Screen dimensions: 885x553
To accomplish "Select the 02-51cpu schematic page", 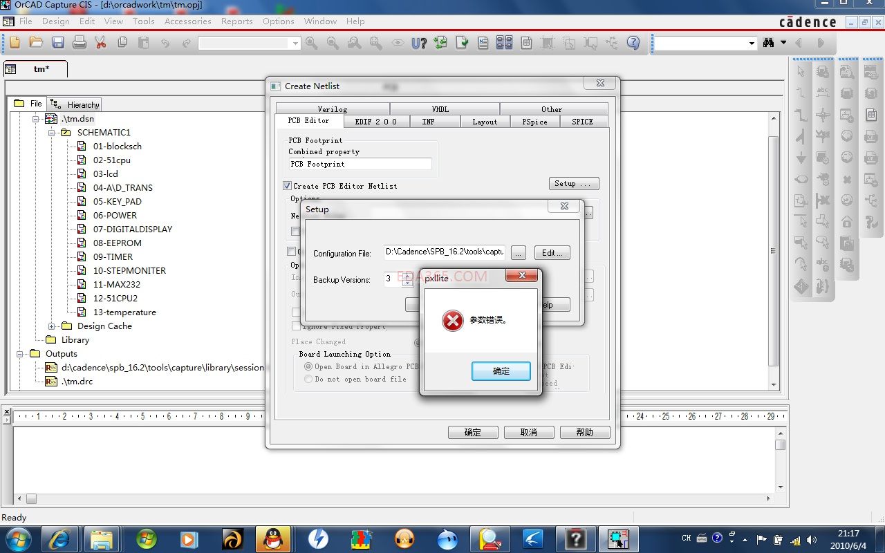I will pyautogui.click(x=112, y=160).
